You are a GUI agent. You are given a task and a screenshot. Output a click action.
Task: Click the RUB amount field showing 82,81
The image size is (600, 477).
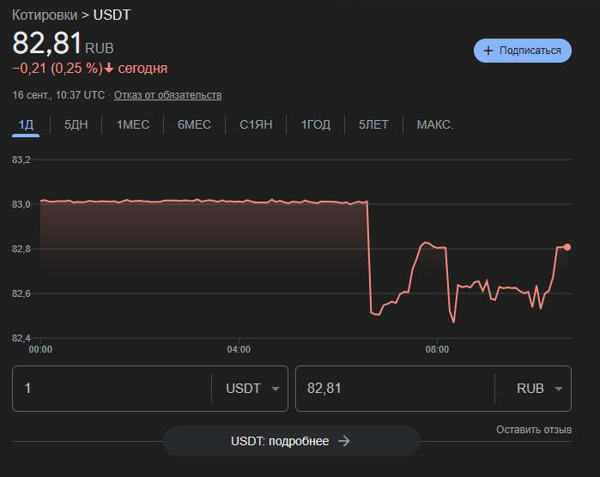click(395, 389)
